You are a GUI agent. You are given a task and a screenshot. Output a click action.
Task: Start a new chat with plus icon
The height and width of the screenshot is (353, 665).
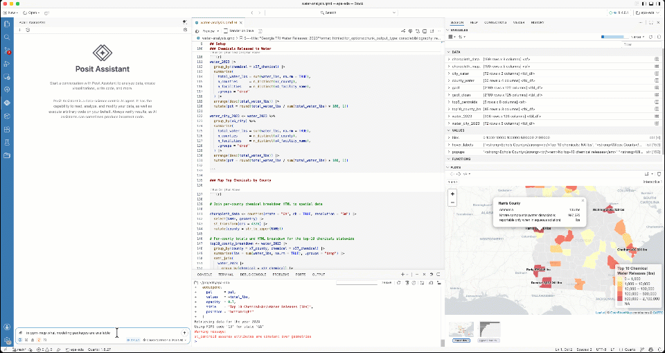(x=19, y=30)
